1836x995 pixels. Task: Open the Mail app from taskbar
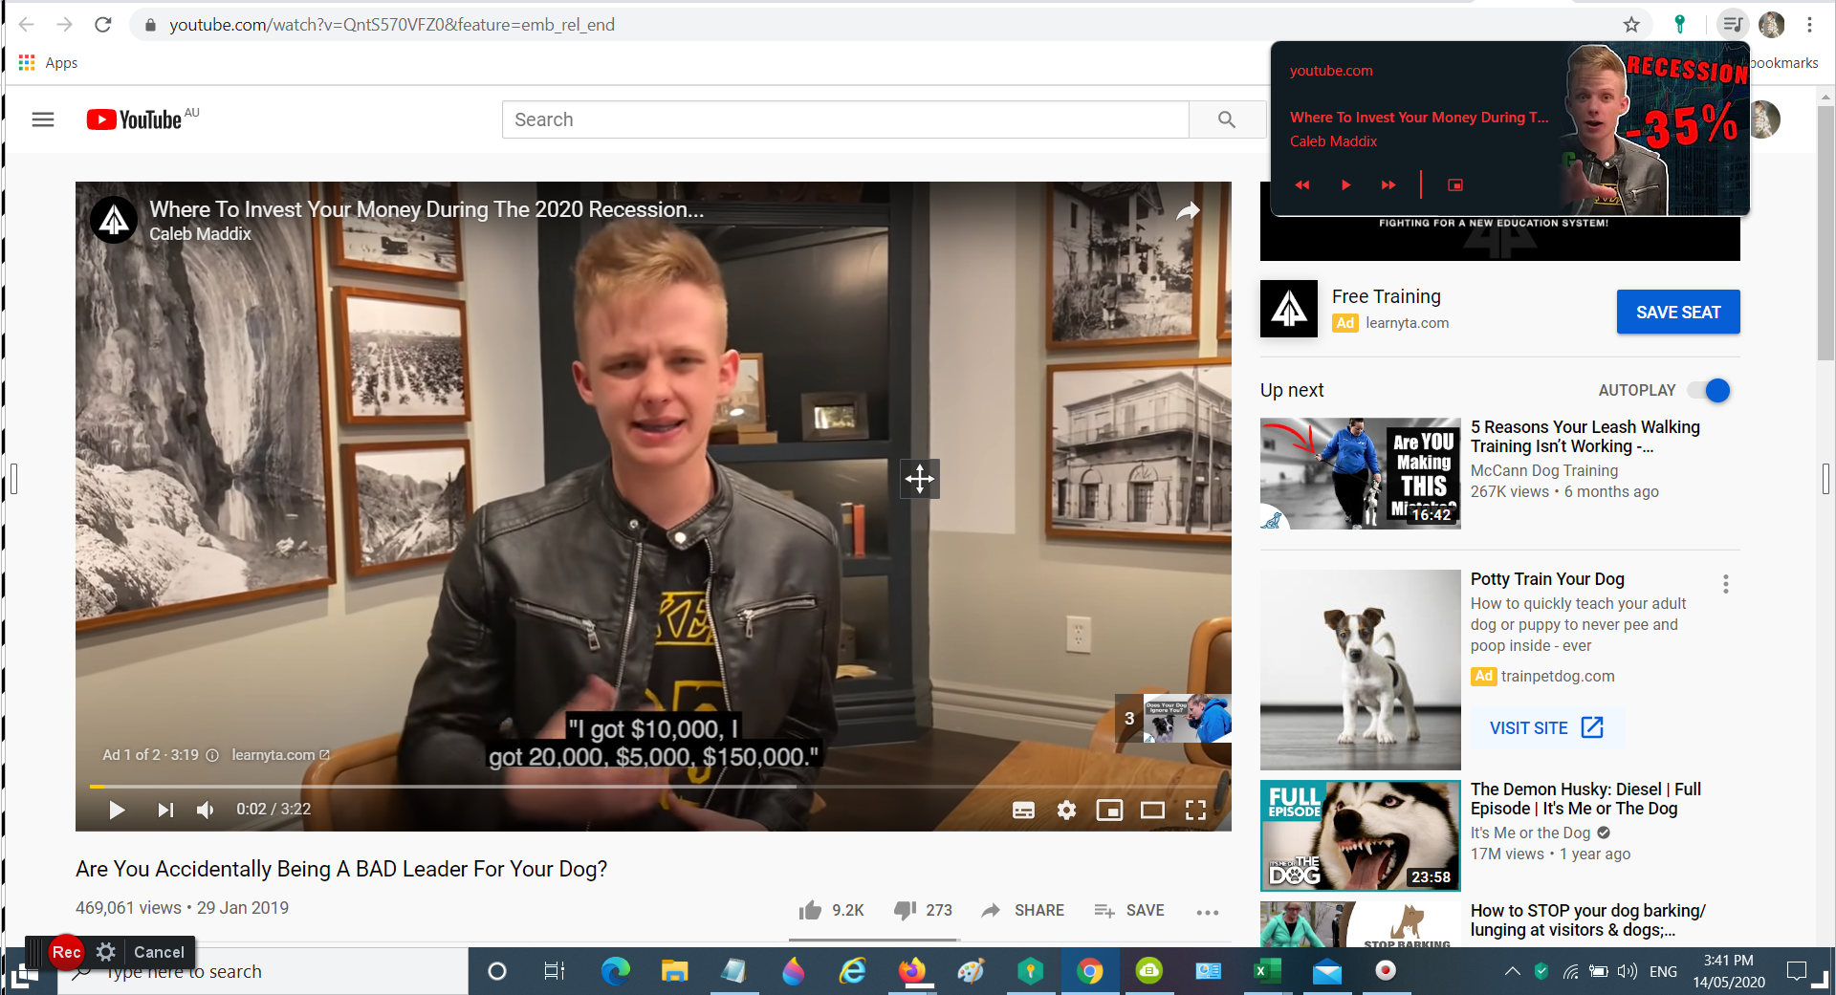pyautogui.click(x=1326, y=971)
